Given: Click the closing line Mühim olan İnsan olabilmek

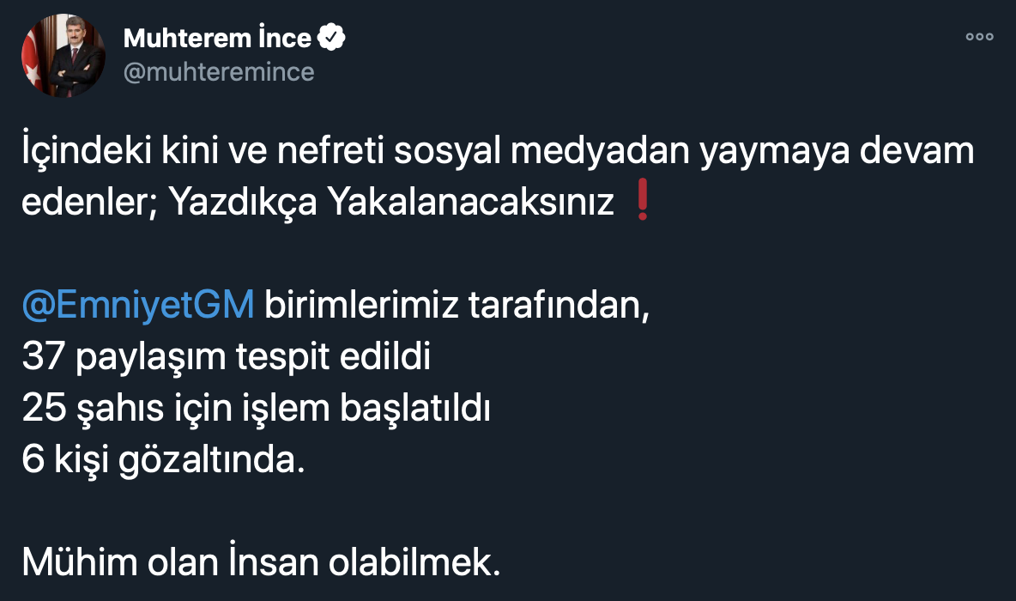Looking at the screenshot, I should 260,562.
